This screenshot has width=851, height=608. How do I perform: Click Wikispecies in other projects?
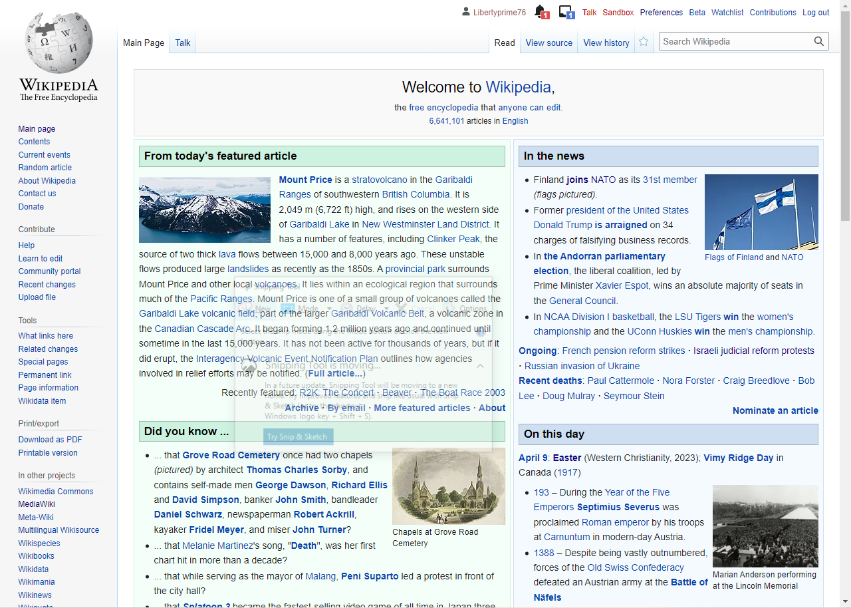click(39, 543)
